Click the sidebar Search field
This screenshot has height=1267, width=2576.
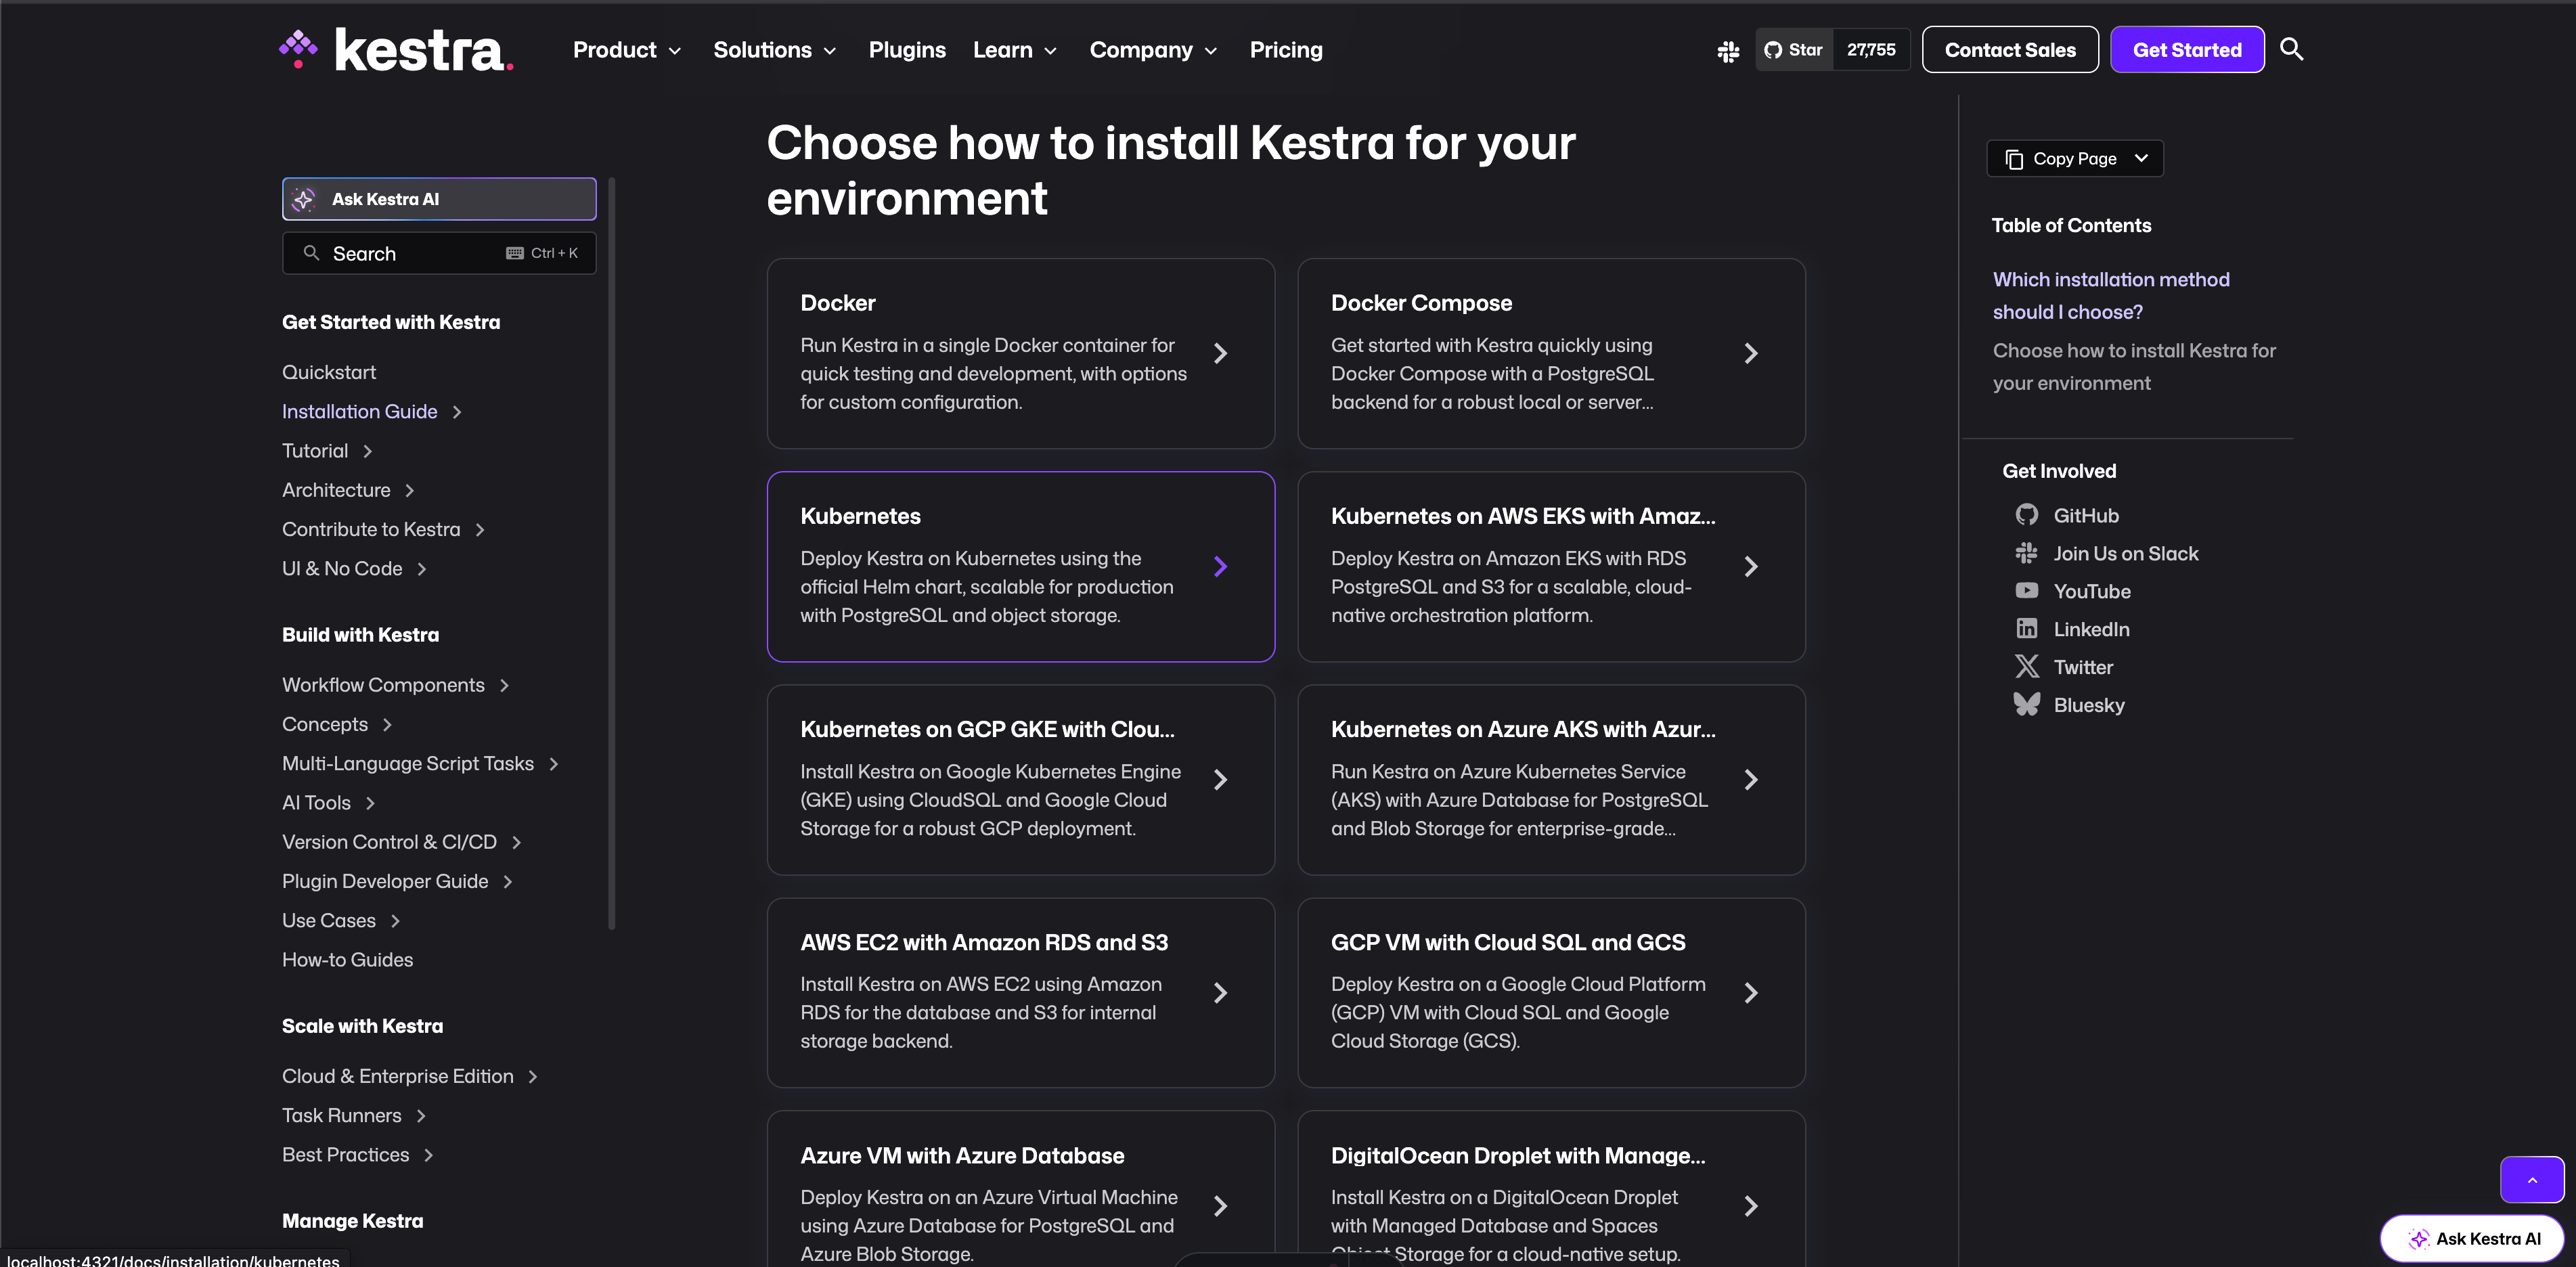(x=439, y=253)
